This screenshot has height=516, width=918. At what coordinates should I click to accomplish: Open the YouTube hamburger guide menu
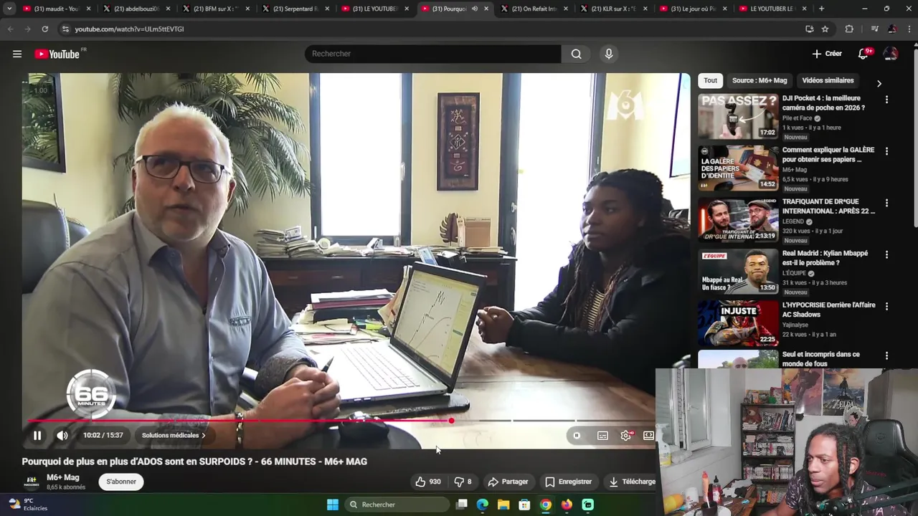pyautogui.click(x=17, y=54)
